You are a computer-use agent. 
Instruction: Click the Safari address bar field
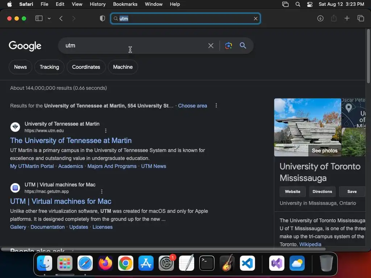pyautogui.click(x=185, y=18)
